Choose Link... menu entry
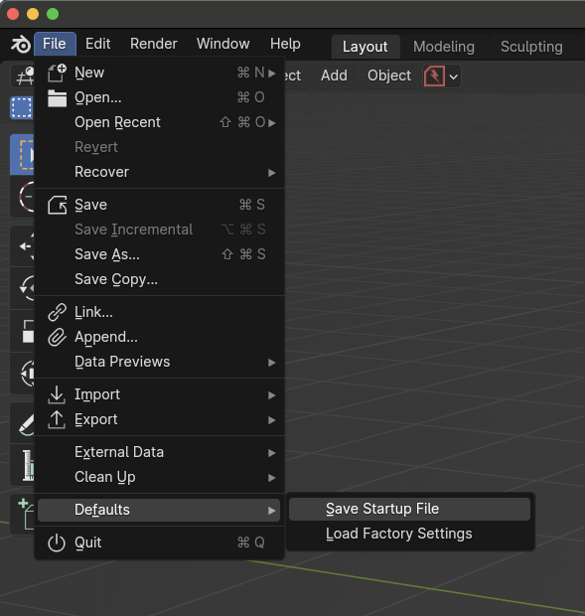The width and height of the screenshot is (585, 616). click(159, 312)
